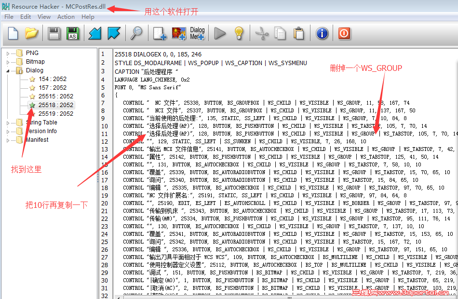
Task: Expand the PNG tree node
Action: [x=8, y=54]
